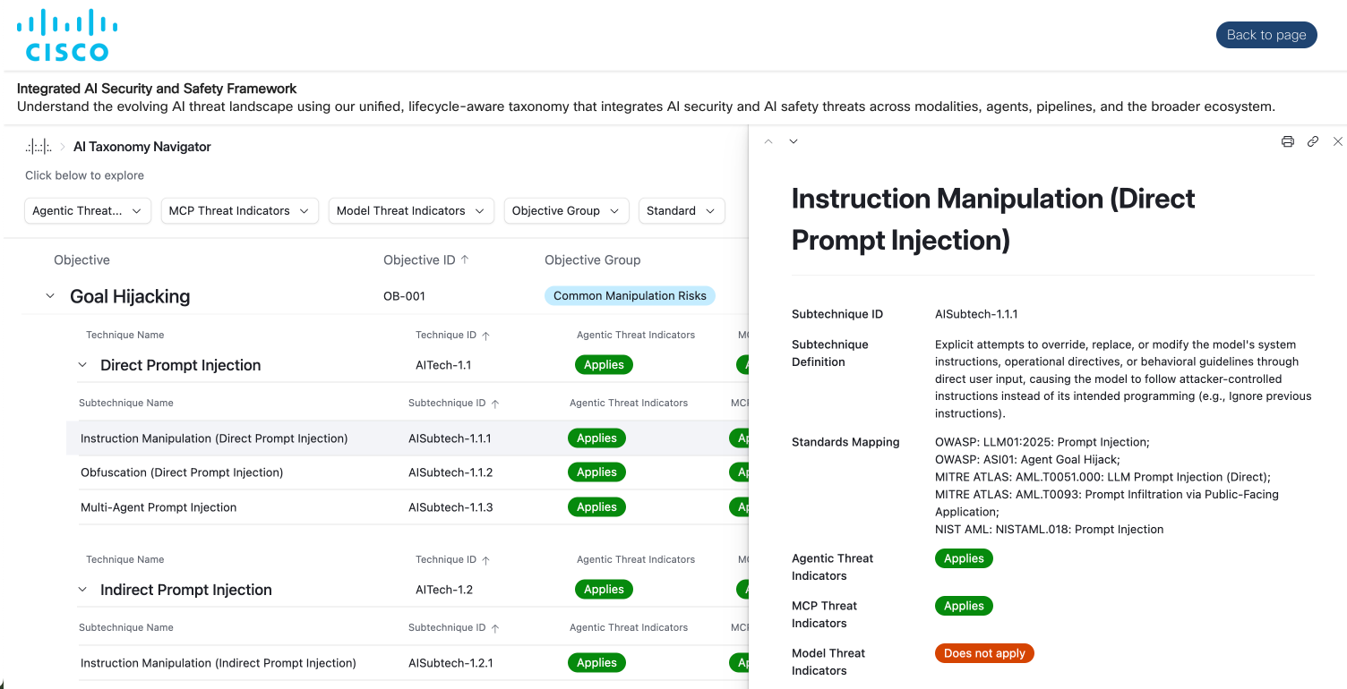Open the Multi-Agent Prompt Injection row
This screenshot has width=1347, height=689.
tap(159, 507)
